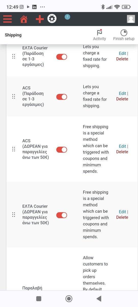Delete ΕΛΤΑ Courier free shipping method
Image resolution: width=138 pixels, height=307 pixels.
(x=122, y=217)
